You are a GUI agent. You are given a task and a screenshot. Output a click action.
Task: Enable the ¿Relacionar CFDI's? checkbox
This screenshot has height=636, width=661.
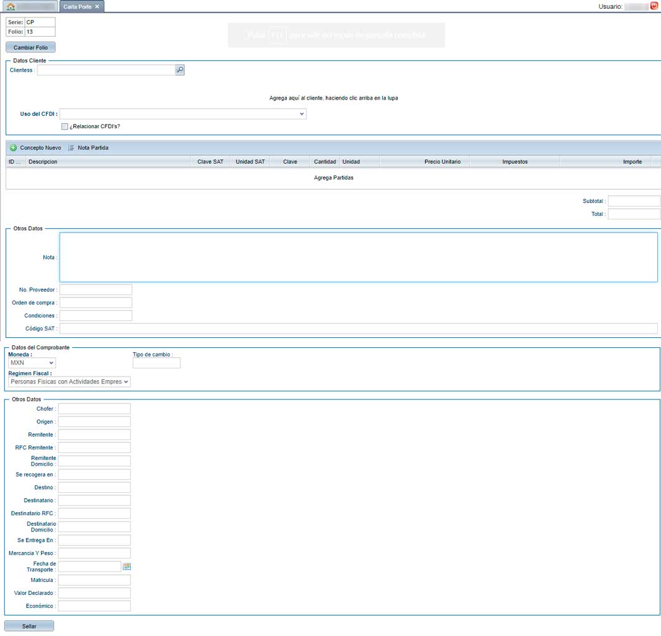65,126
